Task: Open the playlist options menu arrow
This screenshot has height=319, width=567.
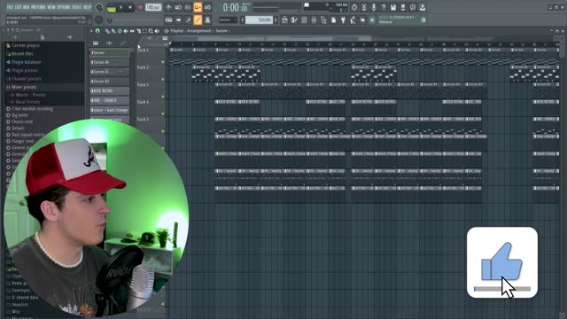Action: [x=91, y=31]
